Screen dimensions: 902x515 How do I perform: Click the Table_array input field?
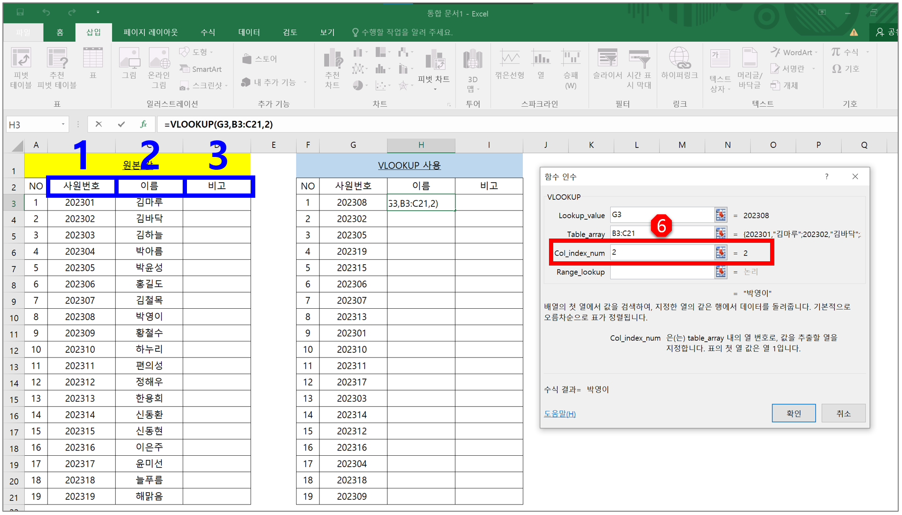[662, 233]
